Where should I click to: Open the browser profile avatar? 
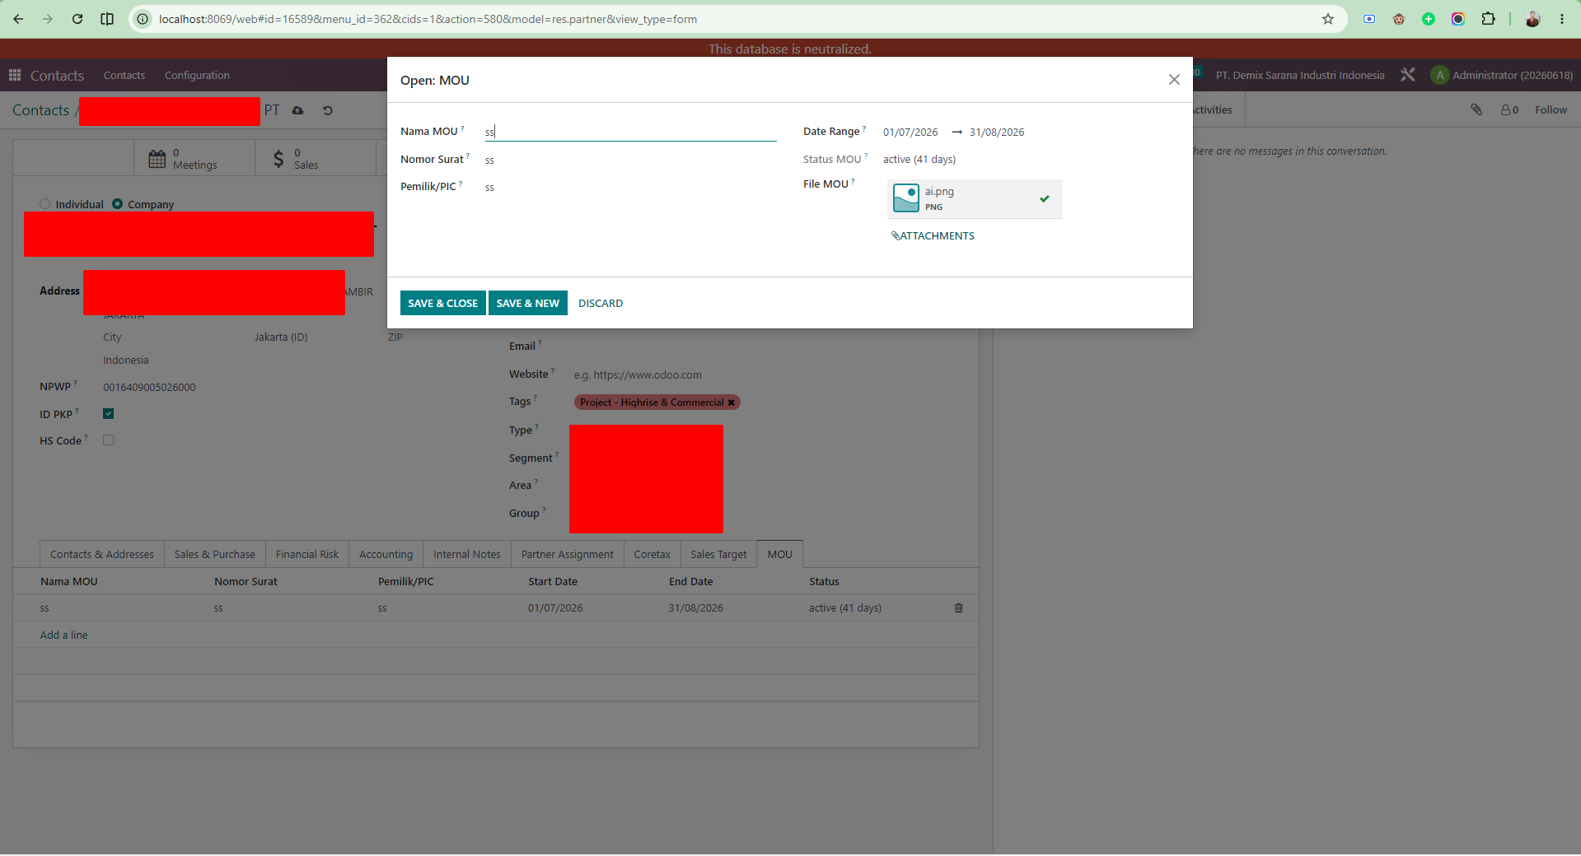point(1532,19)
